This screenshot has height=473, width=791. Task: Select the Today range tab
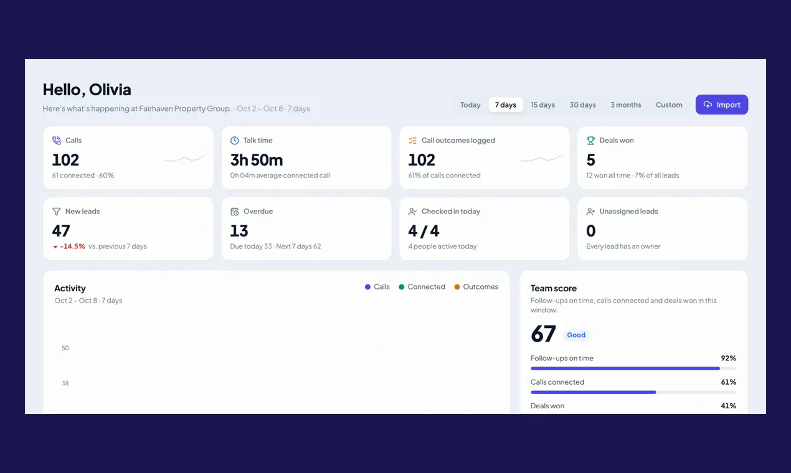click(x=470, y=105)
